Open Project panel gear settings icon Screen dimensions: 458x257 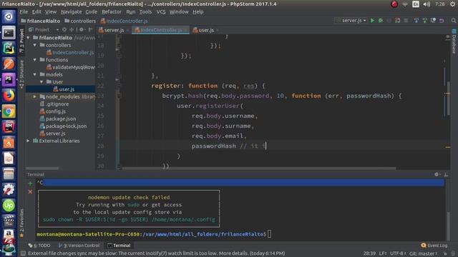(82, 29)
